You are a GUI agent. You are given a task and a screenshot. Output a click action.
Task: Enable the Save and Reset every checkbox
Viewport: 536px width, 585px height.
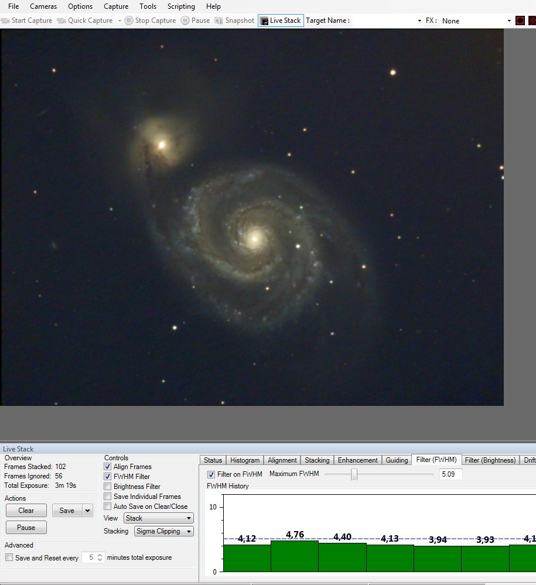9,557
